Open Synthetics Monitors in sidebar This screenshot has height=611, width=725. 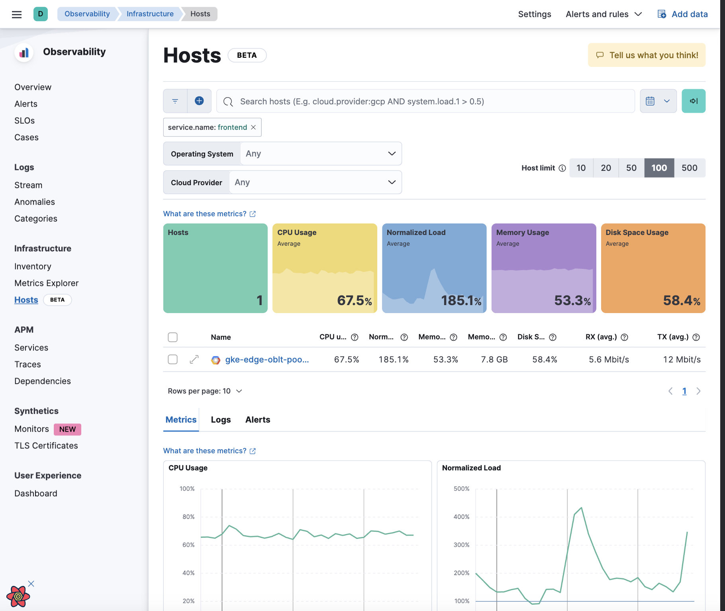[32, 429]
